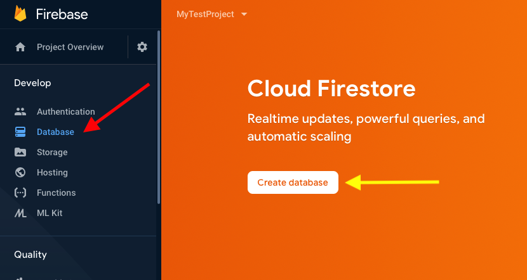This screenshot has height=280, width=527.
Task: Open the MyTestProject project selector
Action: coord(205,14)
